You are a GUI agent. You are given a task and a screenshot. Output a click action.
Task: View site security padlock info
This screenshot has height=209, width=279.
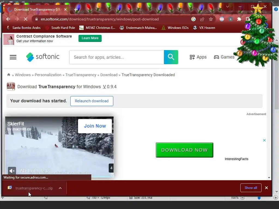(x=37, y=19)
